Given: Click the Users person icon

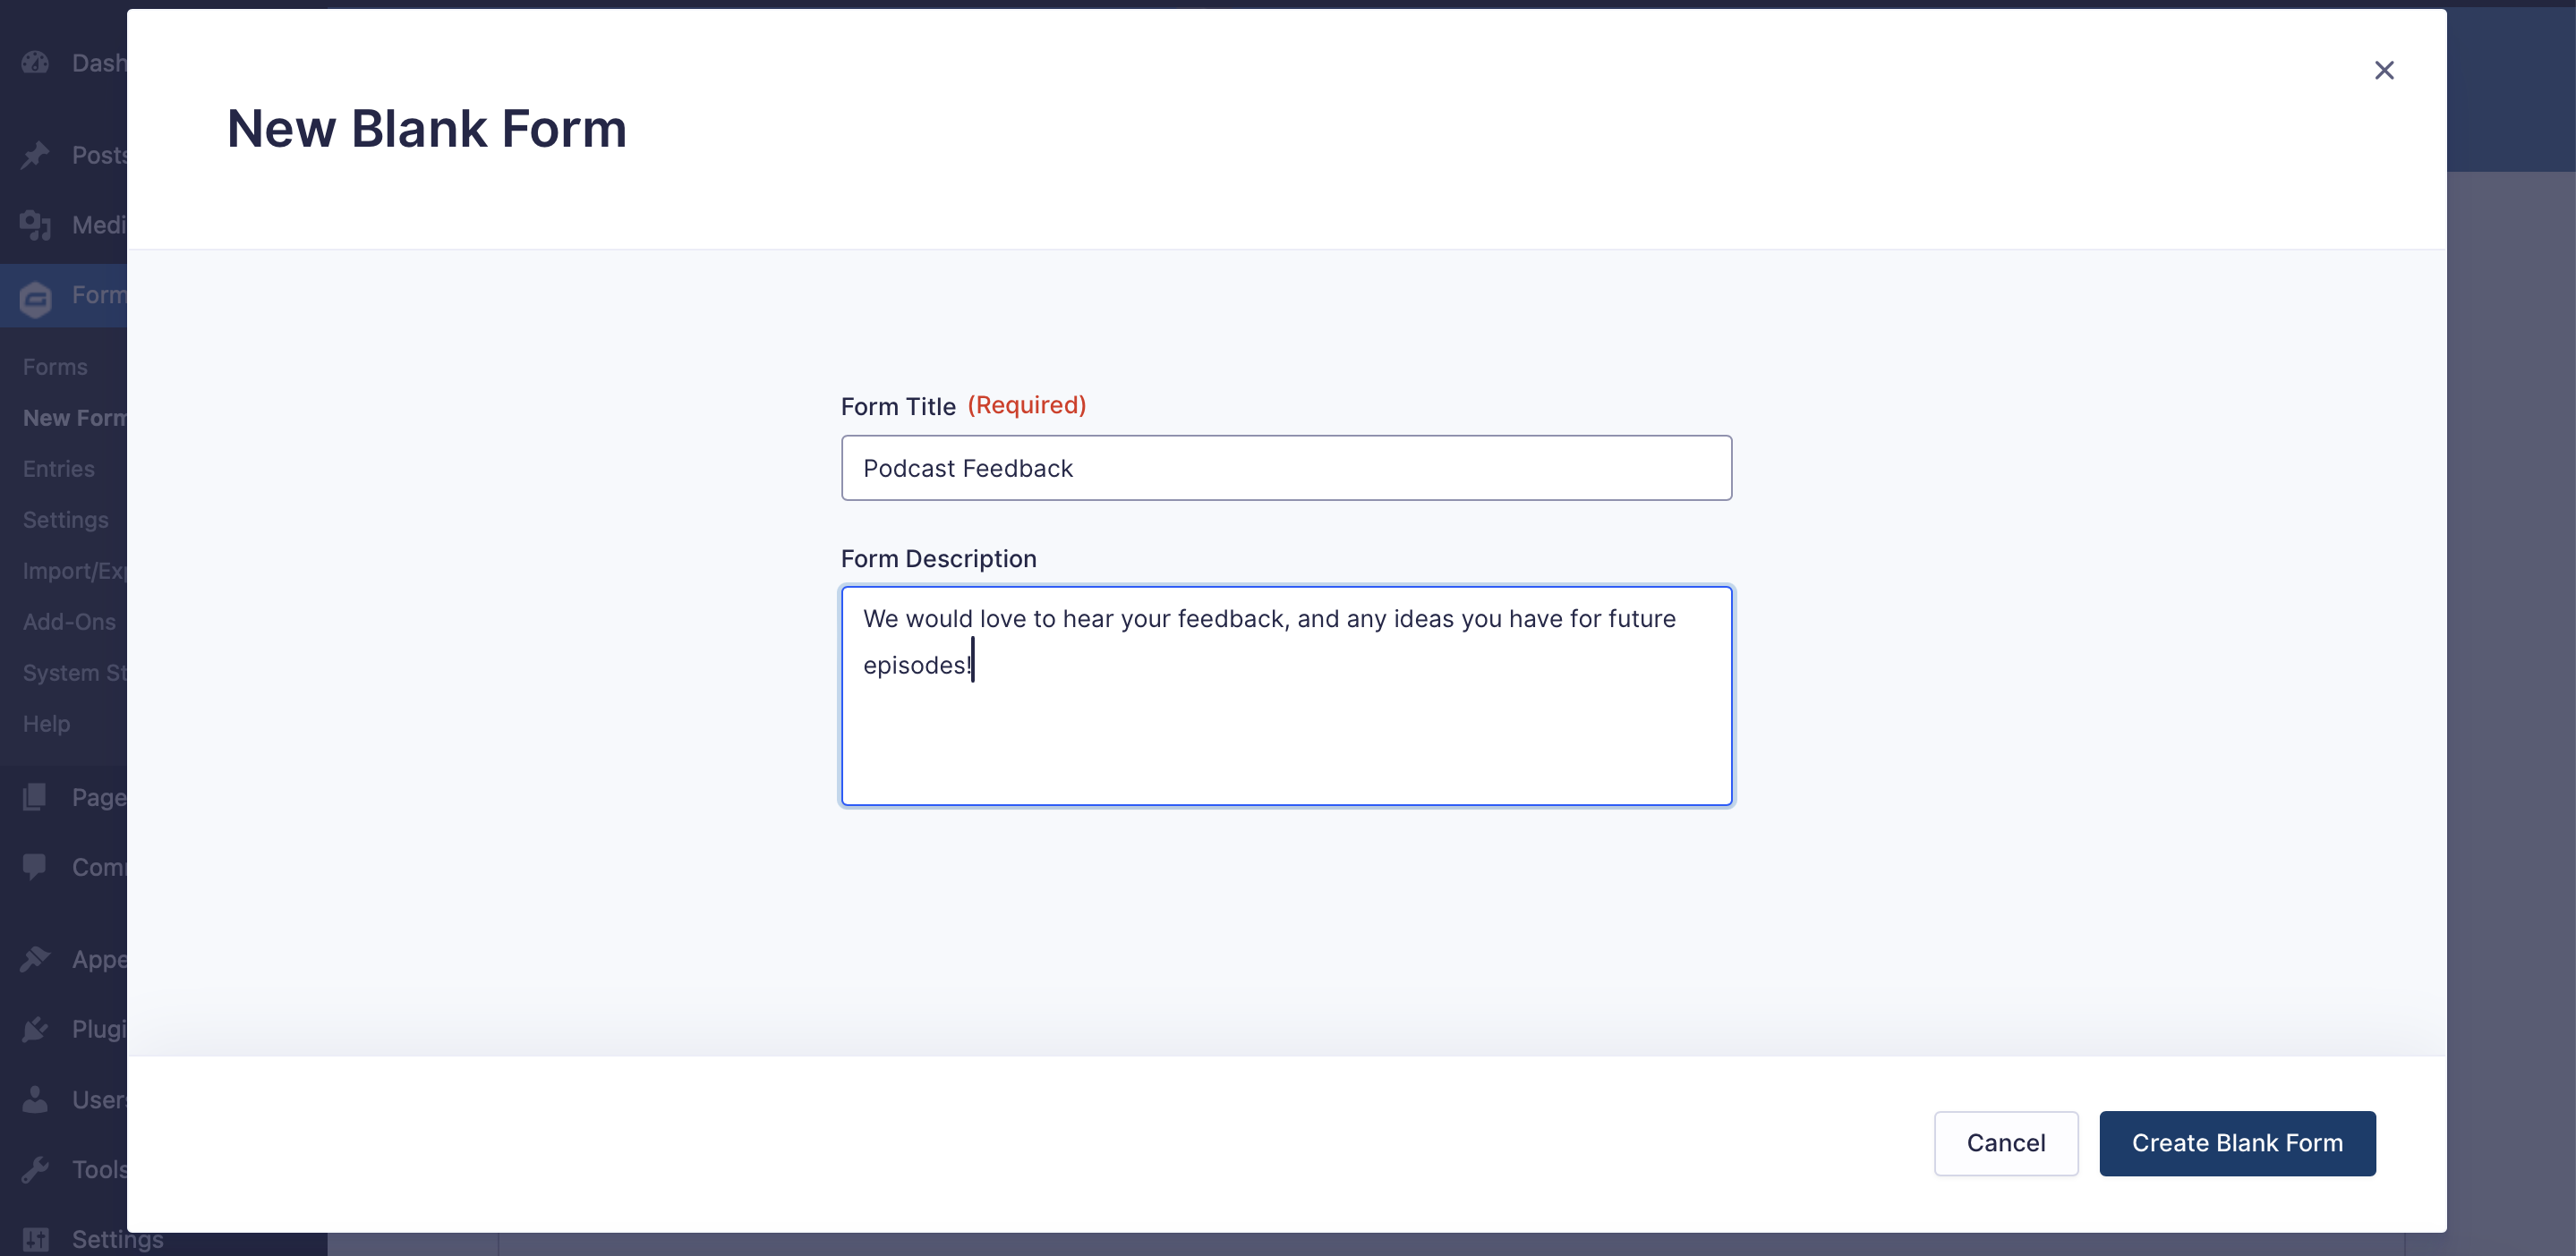Looking at the screenshot, I should tap(35, 1099).
